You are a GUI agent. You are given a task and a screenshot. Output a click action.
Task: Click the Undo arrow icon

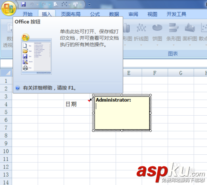coord(32,4)
